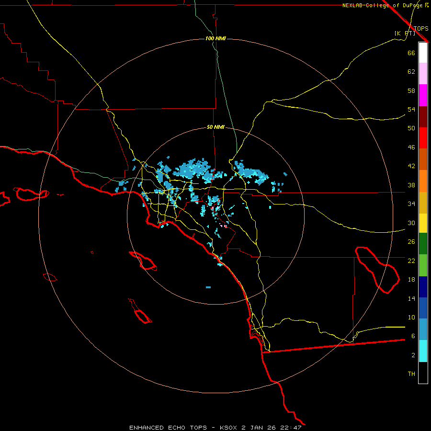
Task: Click the mustard gold legend swatch
Action: coord(423,203)
